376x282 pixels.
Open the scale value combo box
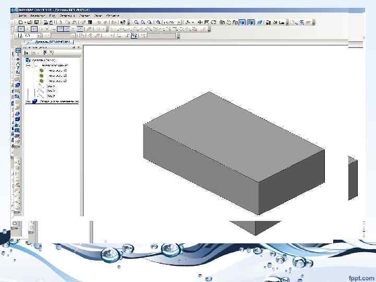[x=172, y=22]
